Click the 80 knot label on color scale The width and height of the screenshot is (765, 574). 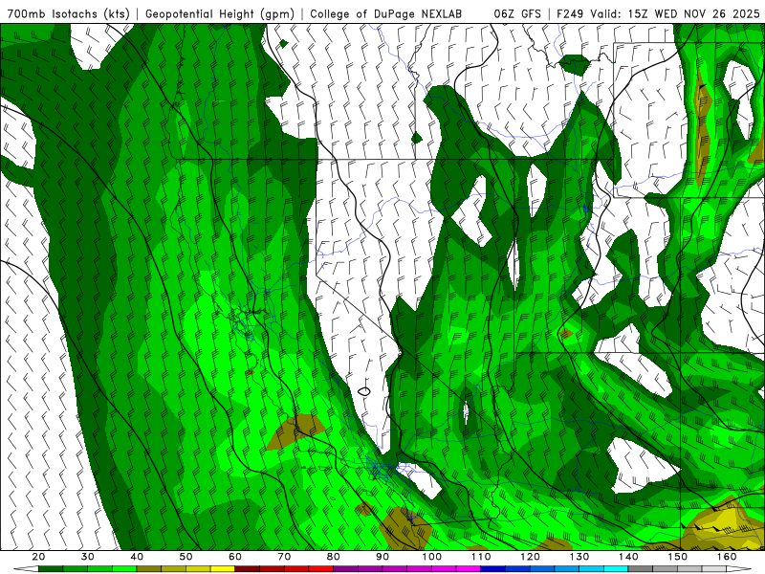coord(334,557)
